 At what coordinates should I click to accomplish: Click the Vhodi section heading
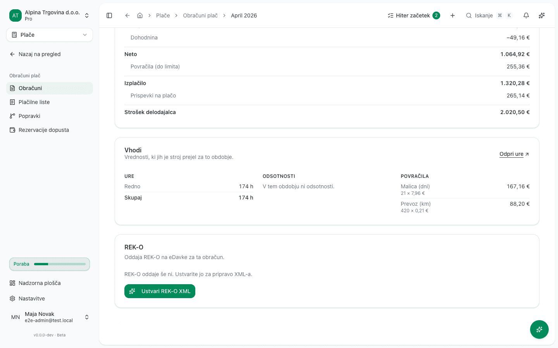tap(133, 150)
